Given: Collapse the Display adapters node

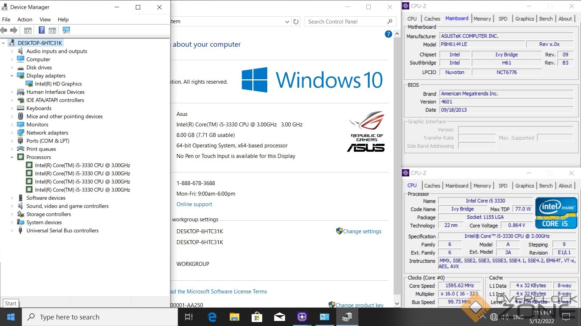Looking at the screenshot, I should pyautogui.click(x=12, y=76).
